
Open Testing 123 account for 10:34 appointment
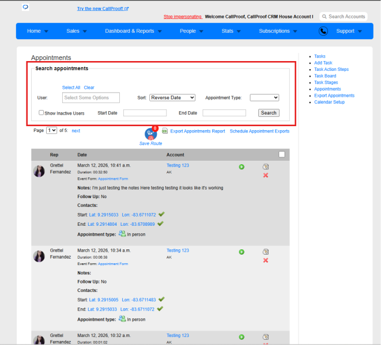click(178, 251)
